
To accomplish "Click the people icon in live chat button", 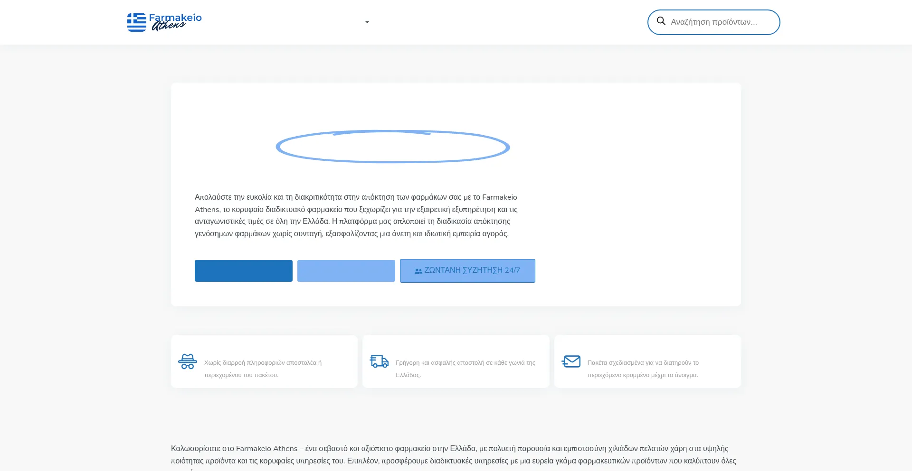I will 418,271.
